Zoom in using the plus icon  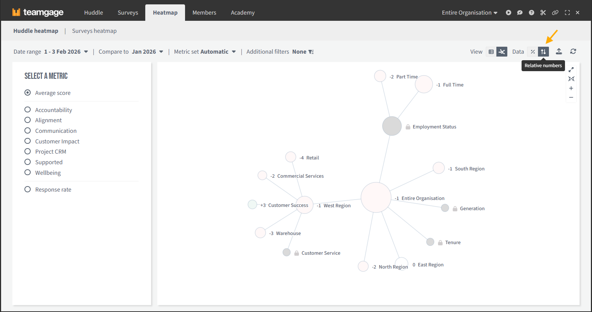click(571, 88)
